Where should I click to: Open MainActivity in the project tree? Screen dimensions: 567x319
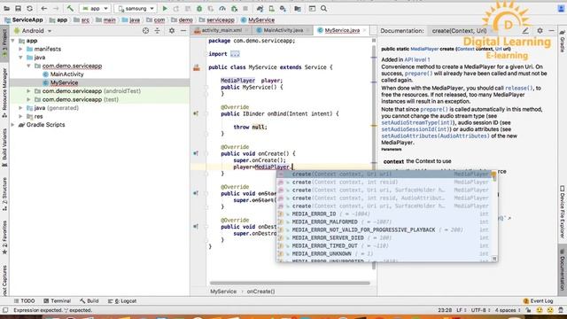pos(67,74)
